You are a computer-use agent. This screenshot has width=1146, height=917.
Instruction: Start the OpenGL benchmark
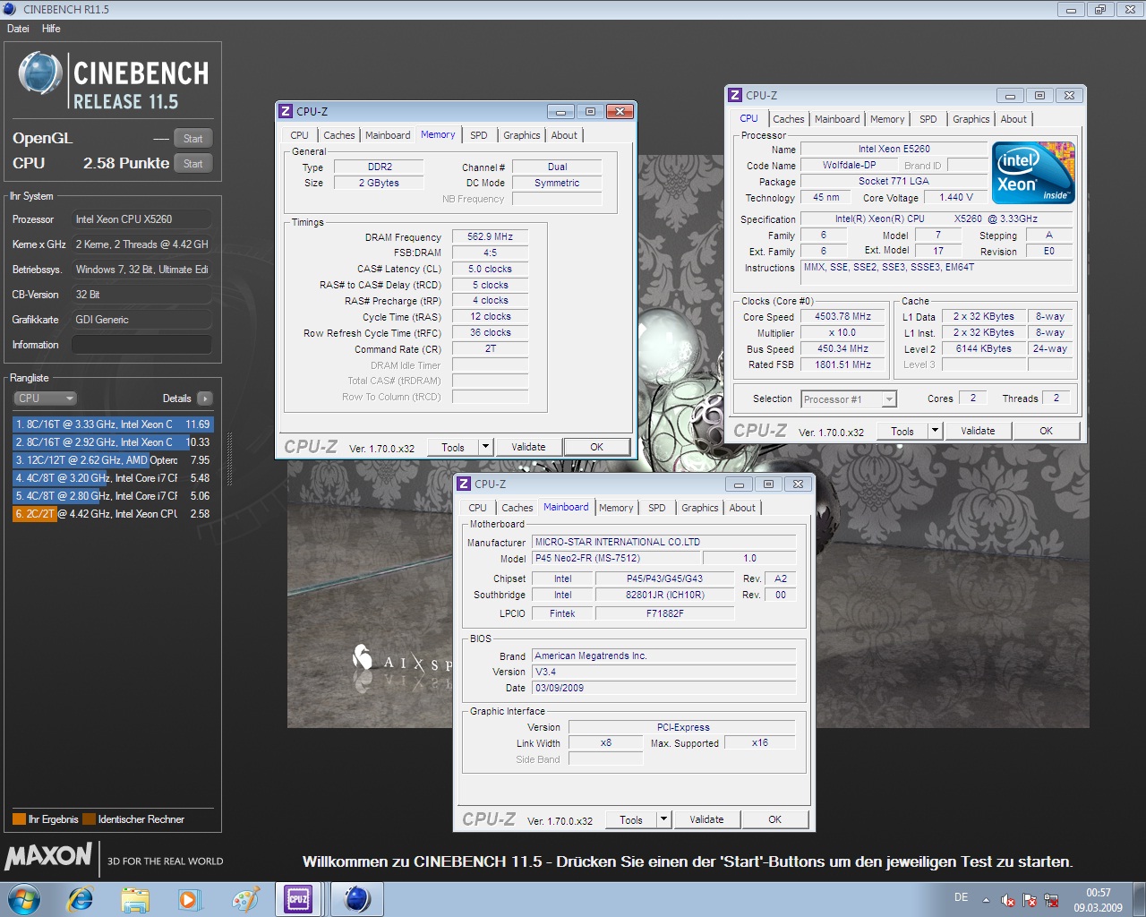click(x=193, y=139)
